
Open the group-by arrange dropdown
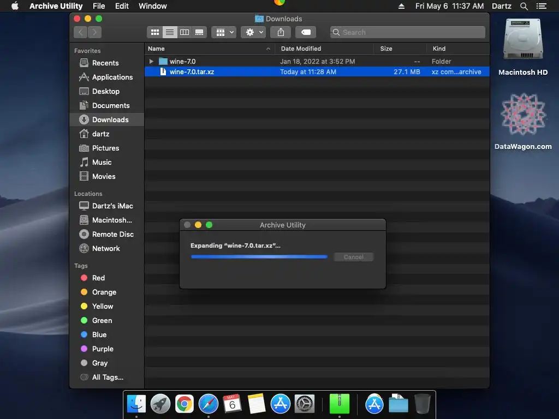tap(224, 32)
